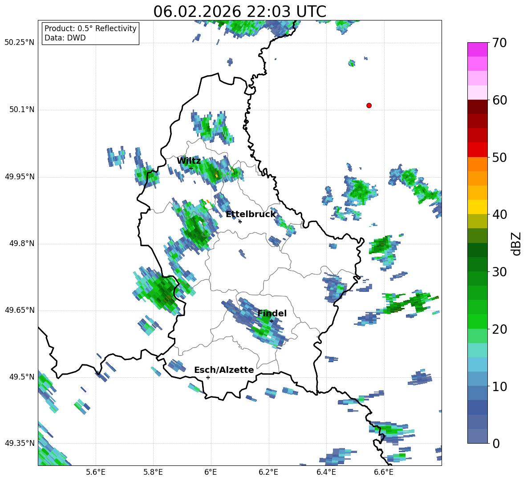Select the Wiltz city label
The image size is (527, 481).
click(x=189, y=161)
